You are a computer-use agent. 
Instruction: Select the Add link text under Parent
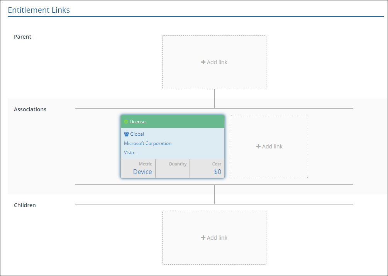[x=217, y=62]
